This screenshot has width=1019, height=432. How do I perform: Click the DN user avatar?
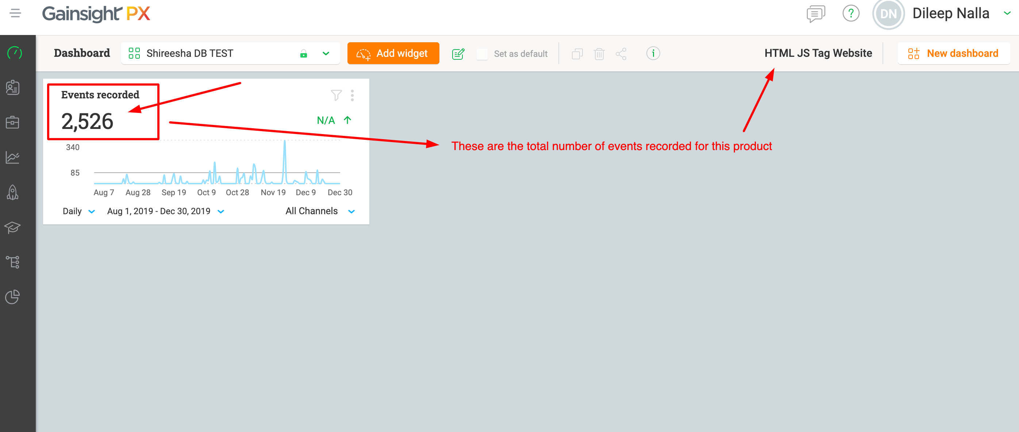[888, 14]
